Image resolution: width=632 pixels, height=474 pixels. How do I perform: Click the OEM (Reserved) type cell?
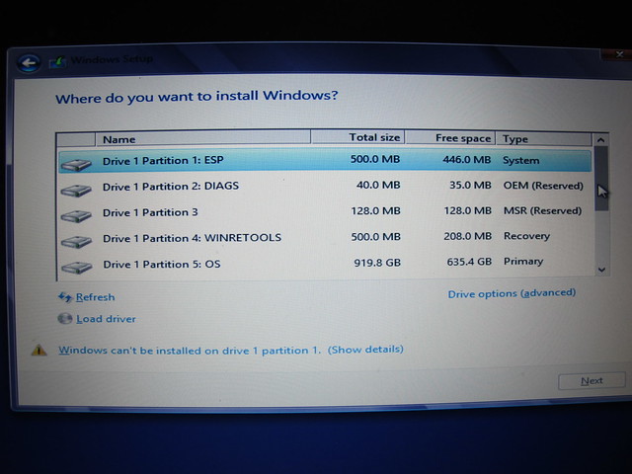tap(543, 186)
